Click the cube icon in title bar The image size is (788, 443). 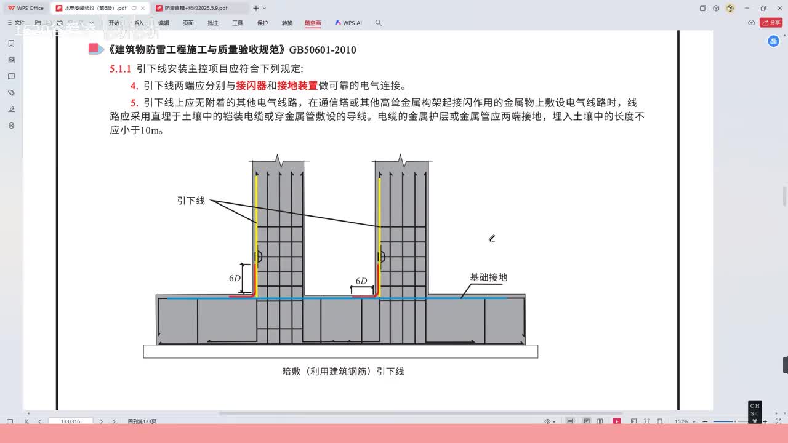coord(716,8)
